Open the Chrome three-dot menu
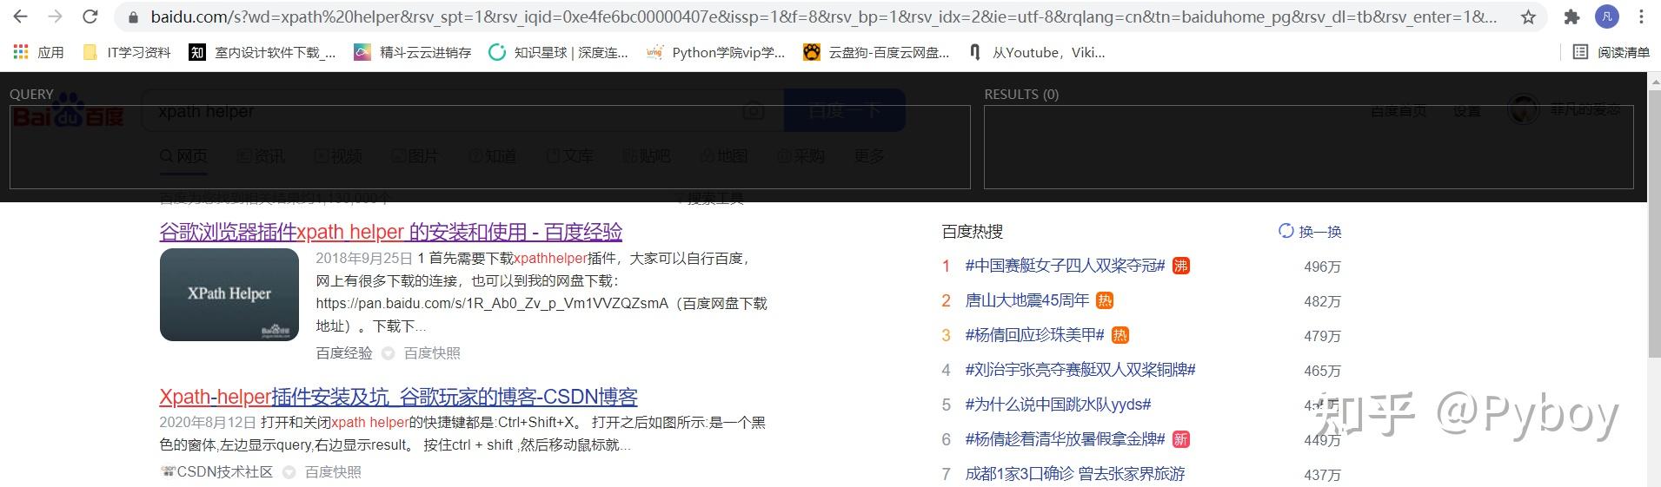This screenshot has height=487, width=1661. point(1641,16)
